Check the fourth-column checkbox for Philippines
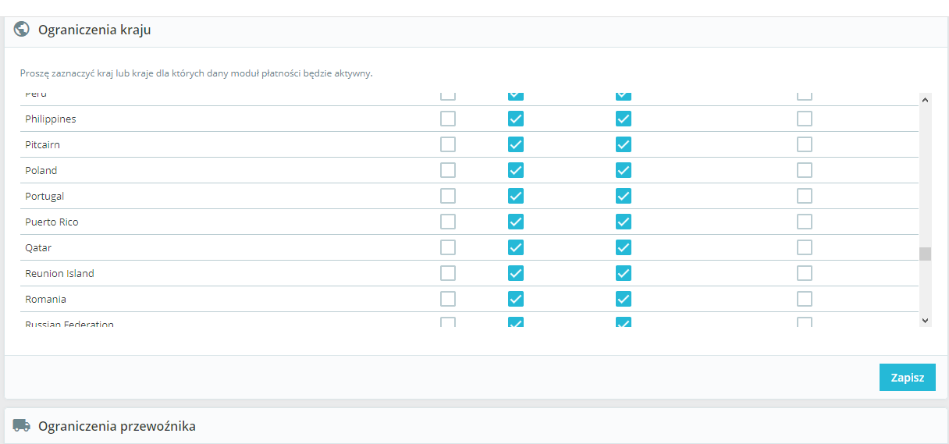 (x=805, y=119)
